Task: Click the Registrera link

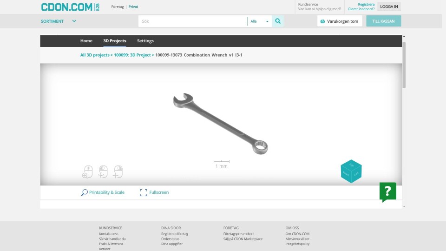Action: click(366, 4)
